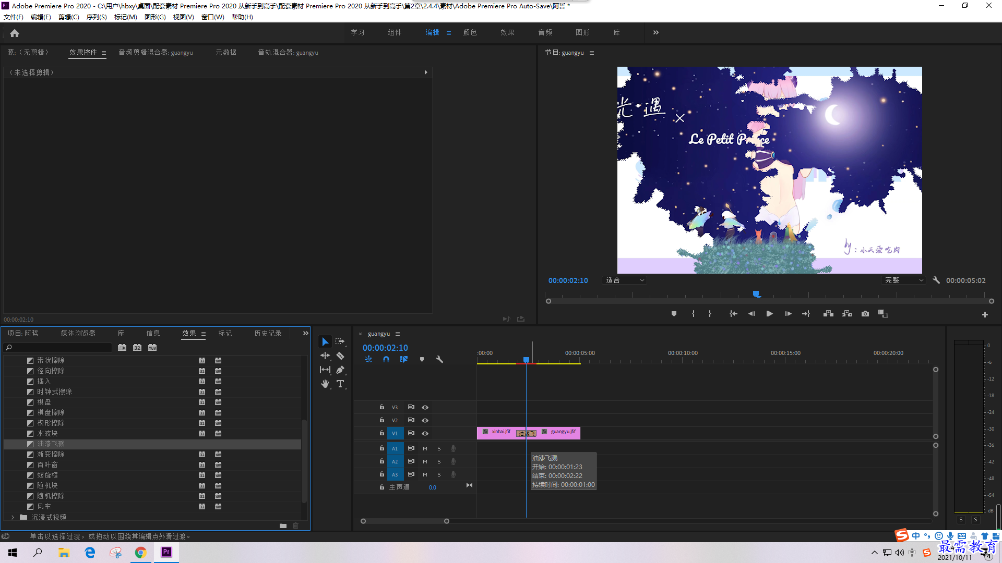Click the timeline horizontal zoom scrollbar
The height and width of the screenshot is (563, 1002).
pos(405,521)
